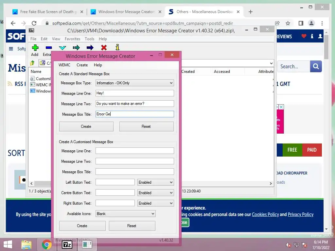Click the 7-Zip Extract minus icon
The width and height of the screenshot is (335, 251).
(49, 48)
